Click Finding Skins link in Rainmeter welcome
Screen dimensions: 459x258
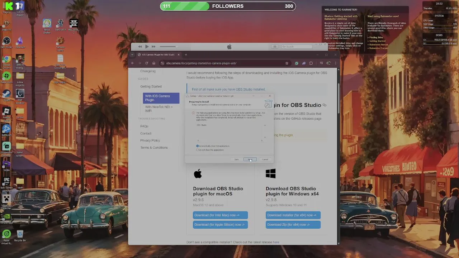pyautogui.click(x=376, y=37)
